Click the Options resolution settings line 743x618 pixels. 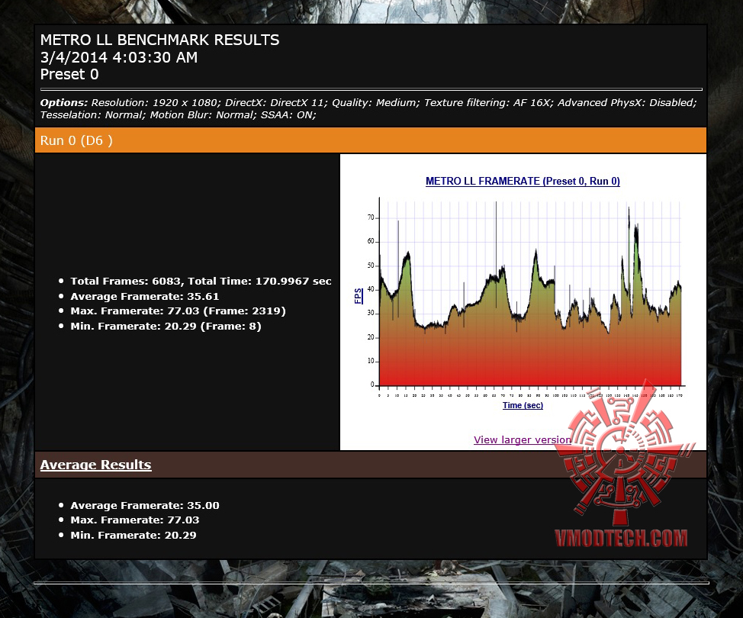(368, 103)
